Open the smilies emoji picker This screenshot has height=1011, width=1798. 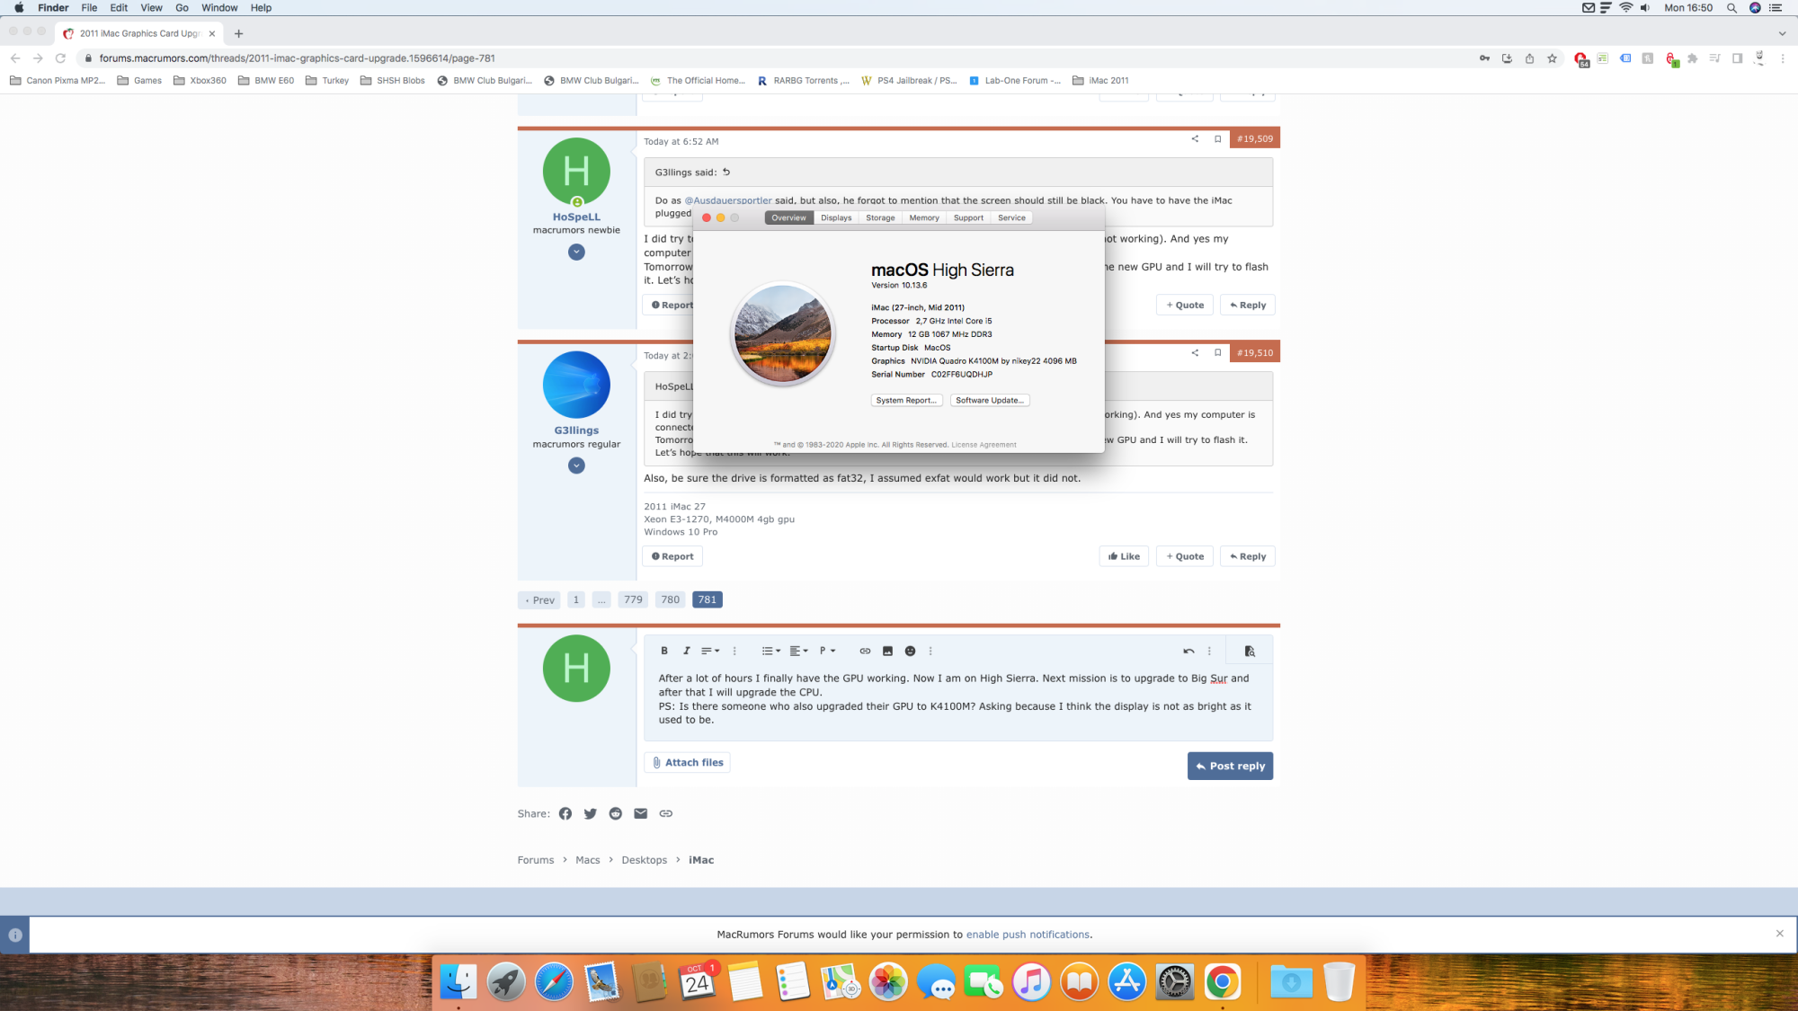point(910,651)
